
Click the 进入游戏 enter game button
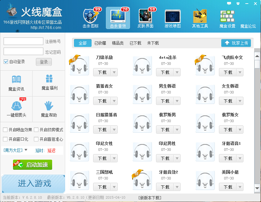(34, 183)
